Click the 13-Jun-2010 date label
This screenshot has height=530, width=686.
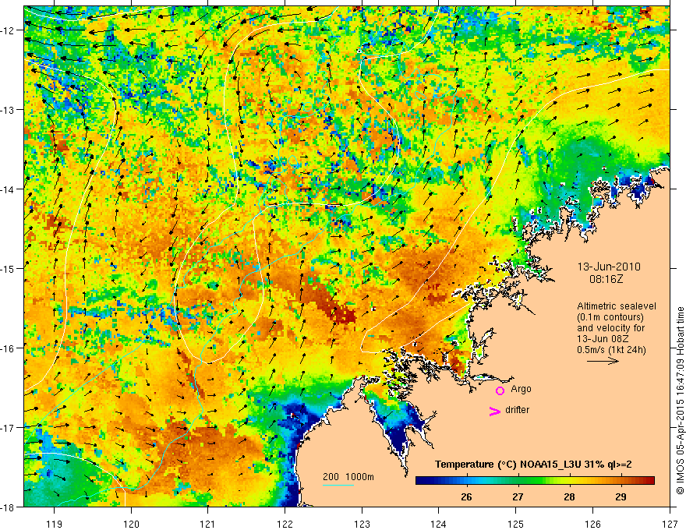coord(609,267)
